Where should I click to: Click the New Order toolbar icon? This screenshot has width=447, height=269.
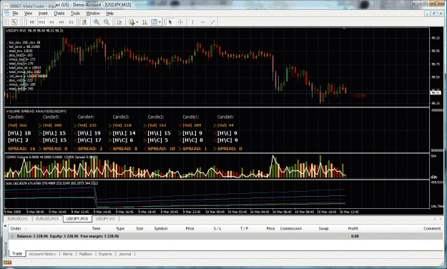[14, 22]
